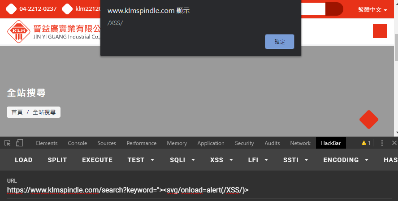Select the DevTools inspect element icon
The height and width of the screenshot is (201, 398).
[x=7, y=143]
